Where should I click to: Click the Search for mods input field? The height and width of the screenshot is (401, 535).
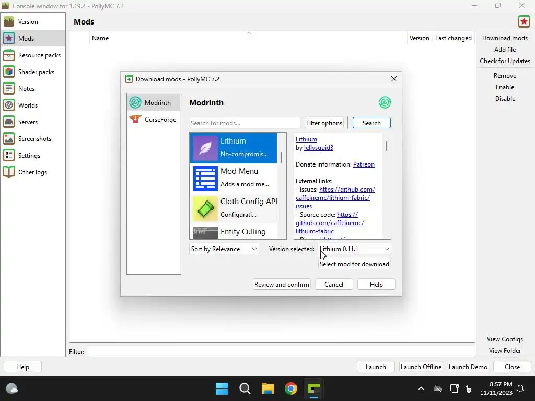point(245,123)
